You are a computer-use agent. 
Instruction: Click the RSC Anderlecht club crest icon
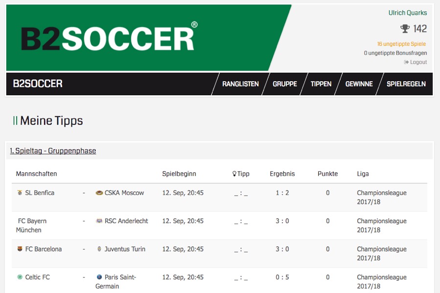coord(99,221)
